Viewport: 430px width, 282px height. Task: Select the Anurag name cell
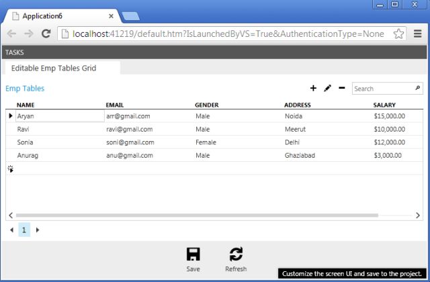tap(60, 155)
